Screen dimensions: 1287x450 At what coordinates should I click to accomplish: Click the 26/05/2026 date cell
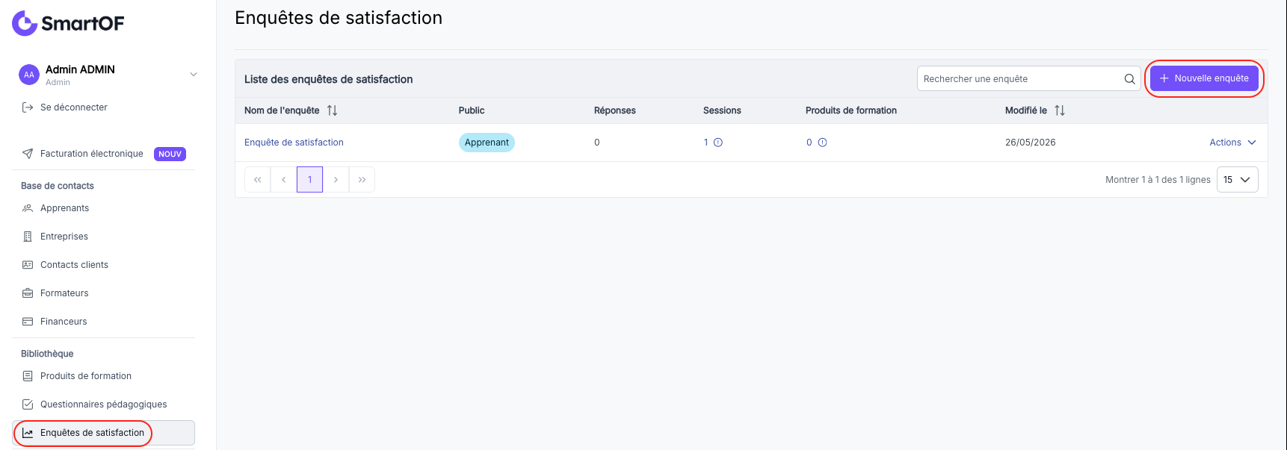1031,143
